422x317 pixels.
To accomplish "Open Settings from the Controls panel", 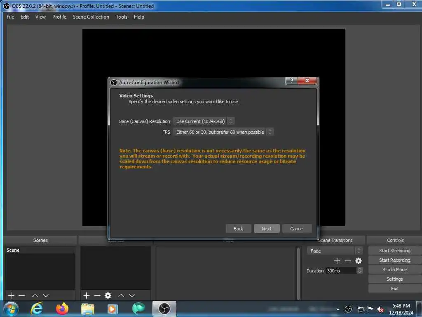I will click(395, 279).
